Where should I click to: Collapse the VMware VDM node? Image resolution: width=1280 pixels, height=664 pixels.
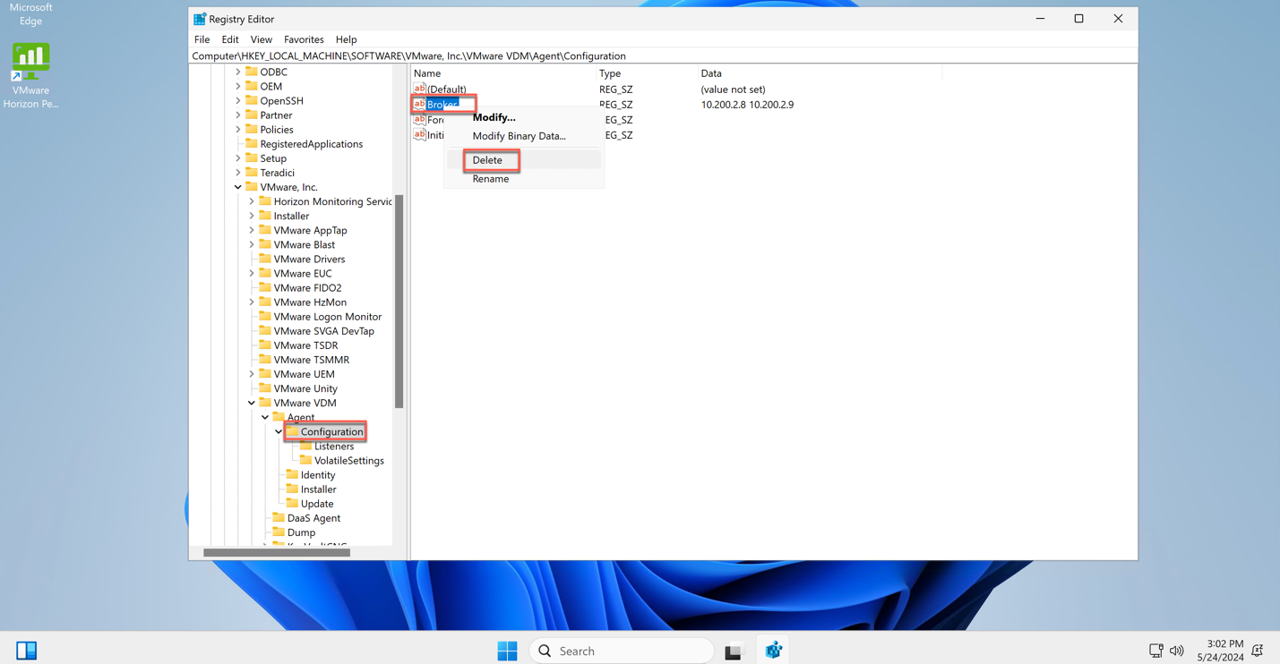coord(252,403)
